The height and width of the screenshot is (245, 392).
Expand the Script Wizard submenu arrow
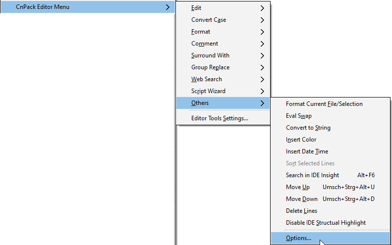(x=262, y=91)
